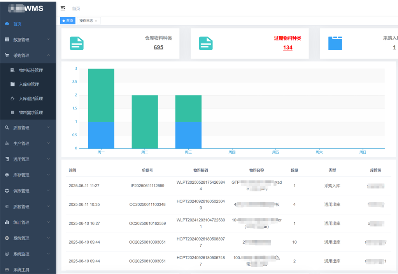Select the 首页 tab in tab bar
Viewport: 398px width, 274px height.
pyautogui.click(x=68, y=21)
